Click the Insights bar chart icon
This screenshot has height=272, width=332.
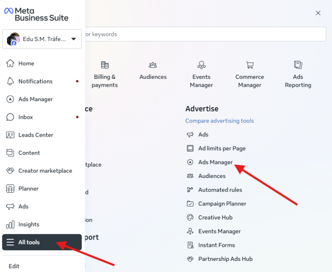pyautogui.click(x=11, y=224)
